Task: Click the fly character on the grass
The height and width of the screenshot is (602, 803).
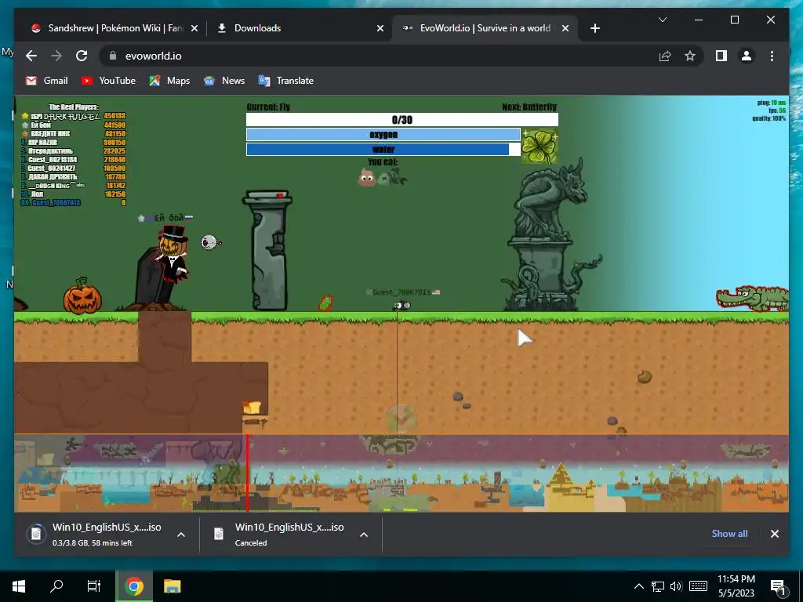Action: pos(402,306)
